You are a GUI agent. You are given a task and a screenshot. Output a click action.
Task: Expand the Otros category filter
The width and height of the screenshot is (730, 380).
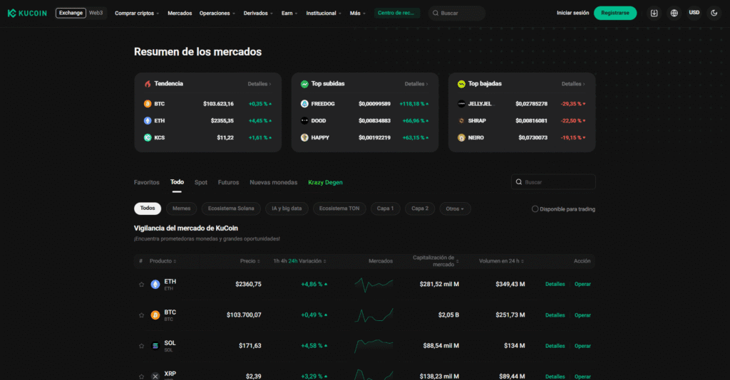[x=455, y=209]
